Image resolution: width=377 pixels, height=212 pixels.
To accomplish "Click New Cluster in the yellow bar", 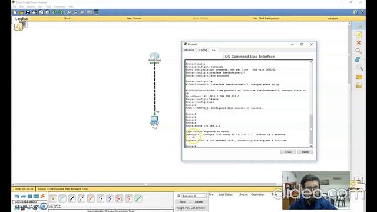I will coord(134,18).
